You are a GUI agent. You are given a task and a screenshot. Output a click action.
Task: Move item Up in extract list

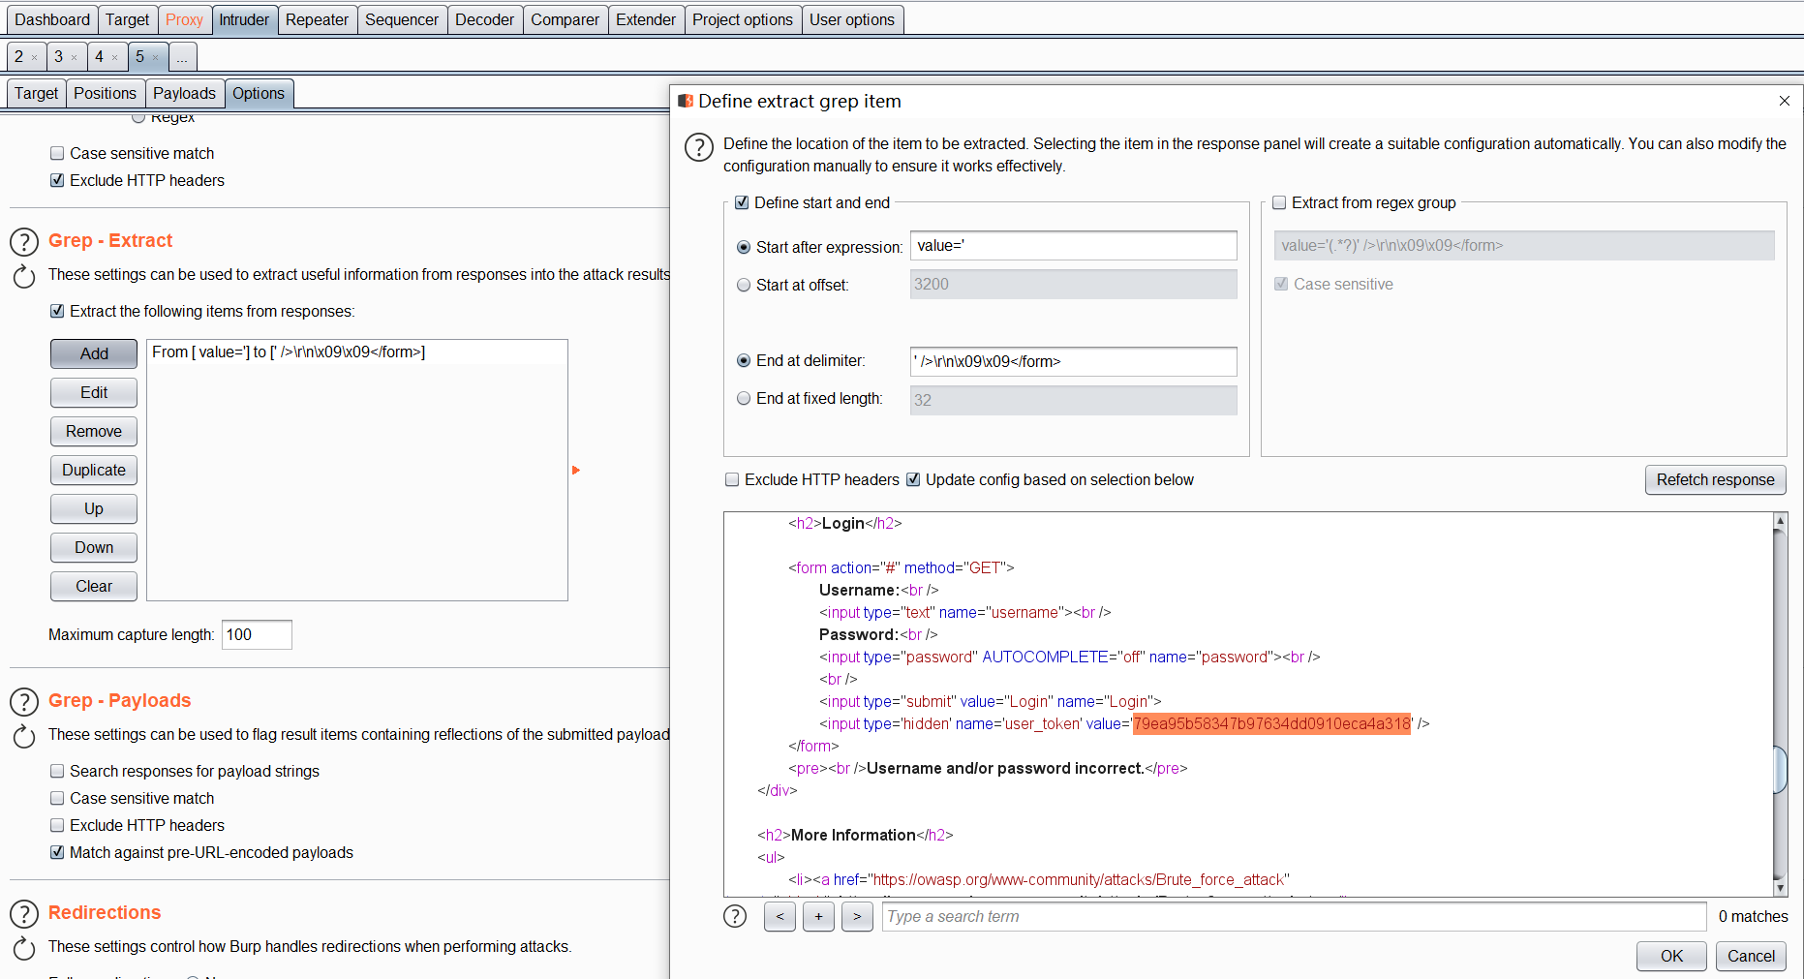(94, 508)
